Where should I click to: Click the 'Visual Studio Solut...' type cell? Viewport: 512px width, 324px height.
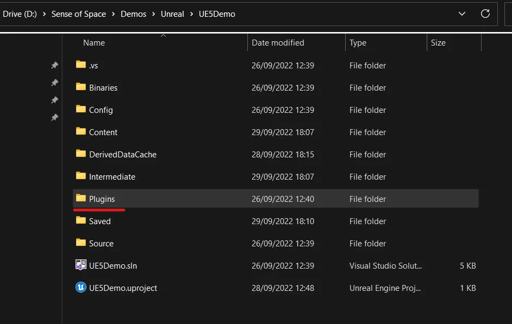pos(386,265)
